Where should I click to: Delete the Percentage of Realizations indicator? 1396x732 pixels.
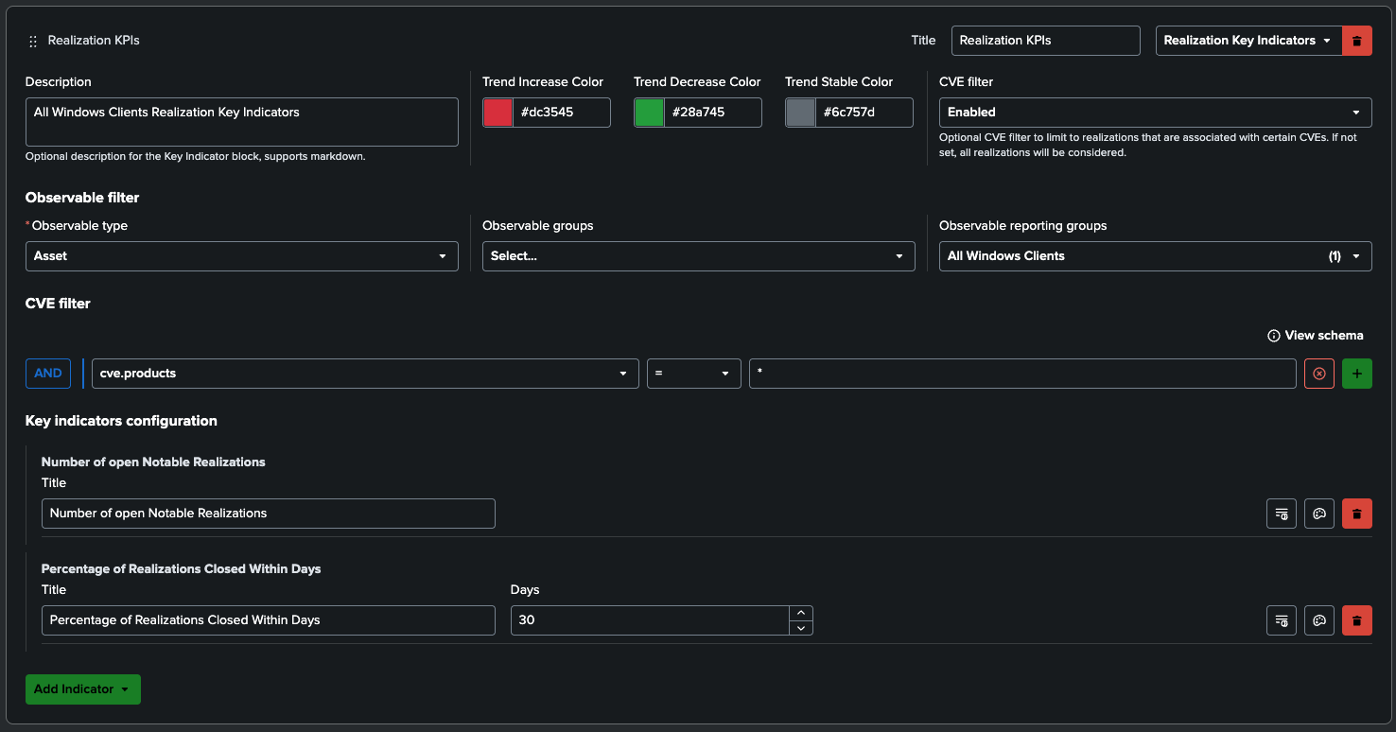click(1356, 620)
